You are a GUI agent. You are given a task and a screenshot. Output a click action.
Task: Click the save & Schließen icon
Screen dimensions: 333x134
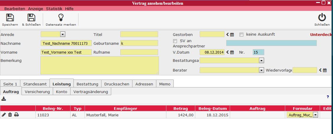click(31, 18)
